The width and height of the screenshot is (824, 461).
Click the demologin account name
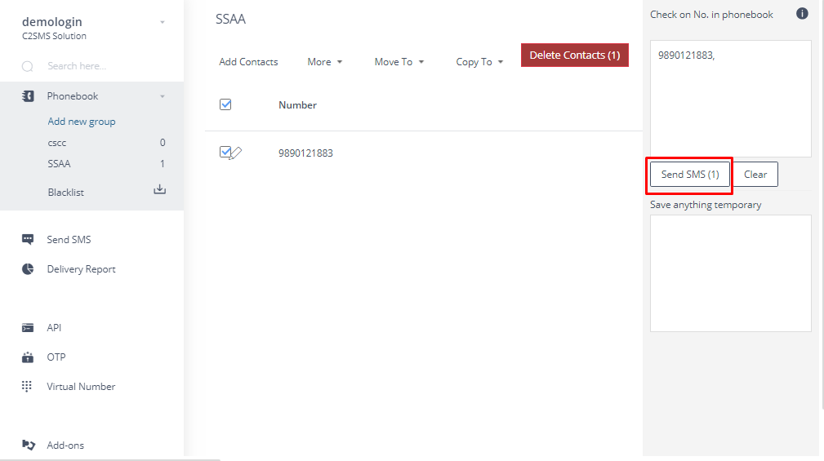52,21
